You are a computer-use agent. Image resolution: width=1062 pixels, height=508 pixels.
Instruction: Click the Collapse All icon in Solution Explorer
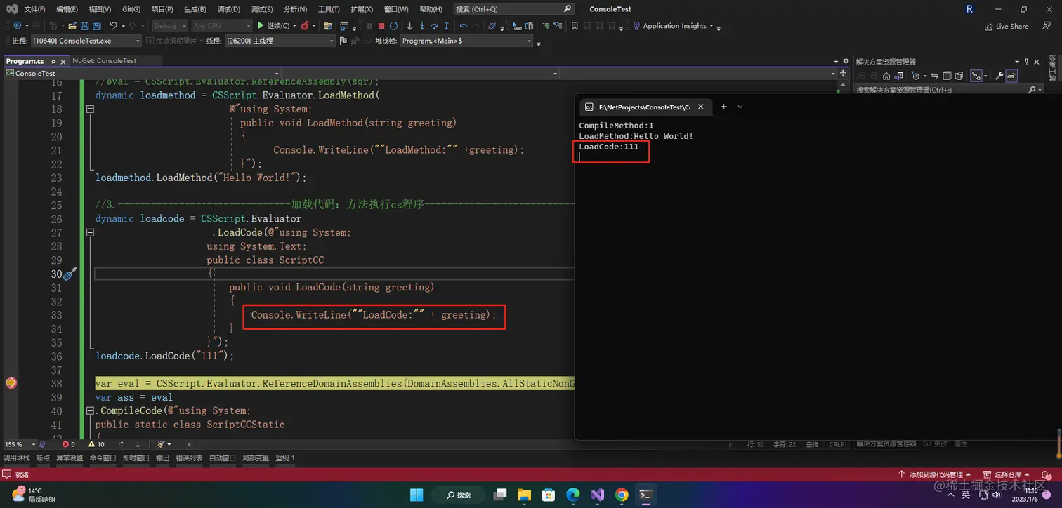(947, 76)
